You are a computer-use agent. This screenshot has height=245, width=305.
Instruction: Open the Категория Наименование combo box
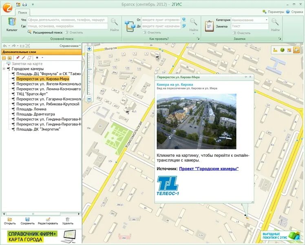250,20
